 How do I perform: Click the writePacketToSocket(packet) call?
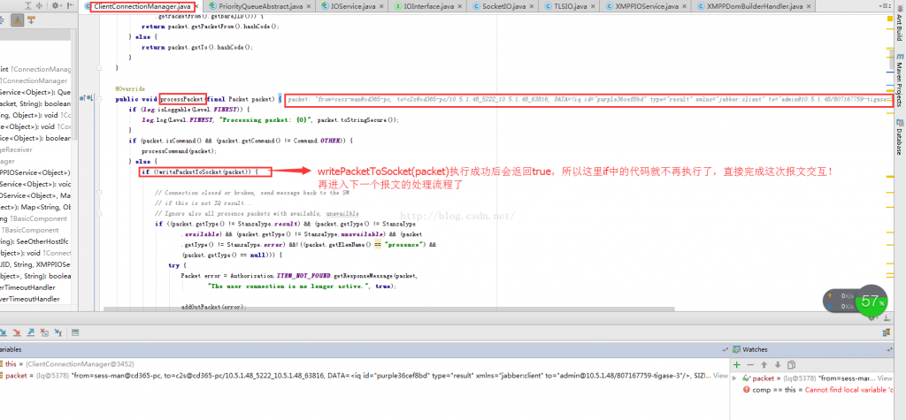point(204,172)
